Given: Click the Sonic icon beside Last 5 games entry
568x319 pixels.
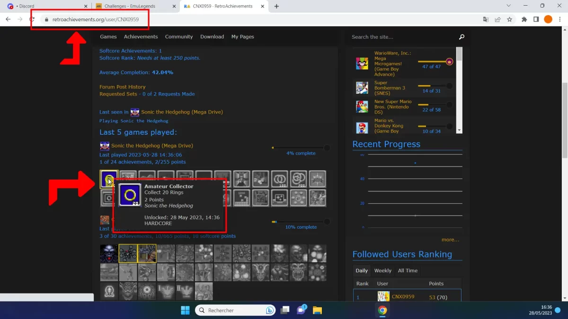Looking at the screenshot, I should pyautogui.click(x=105, y=146).
